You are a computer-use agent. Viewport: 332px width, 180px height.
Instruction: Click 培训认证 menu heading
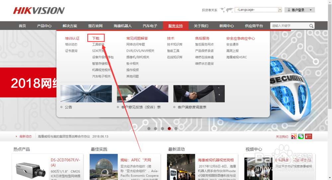pyautogui.click(x=72, y=38)
